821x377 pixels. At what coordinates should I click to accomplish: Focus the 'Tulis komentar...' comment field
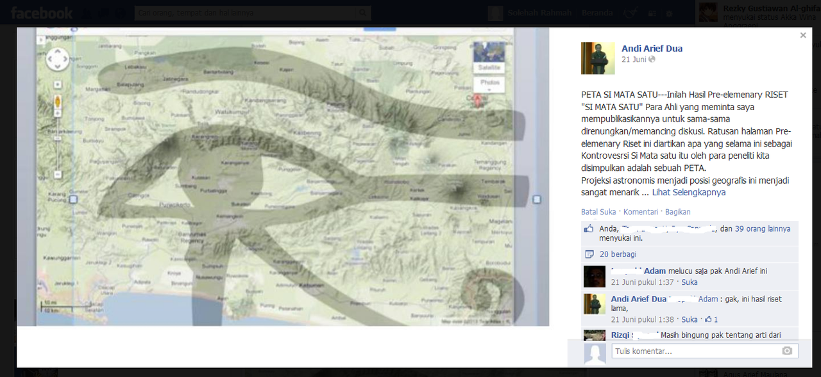pos(705,351)
